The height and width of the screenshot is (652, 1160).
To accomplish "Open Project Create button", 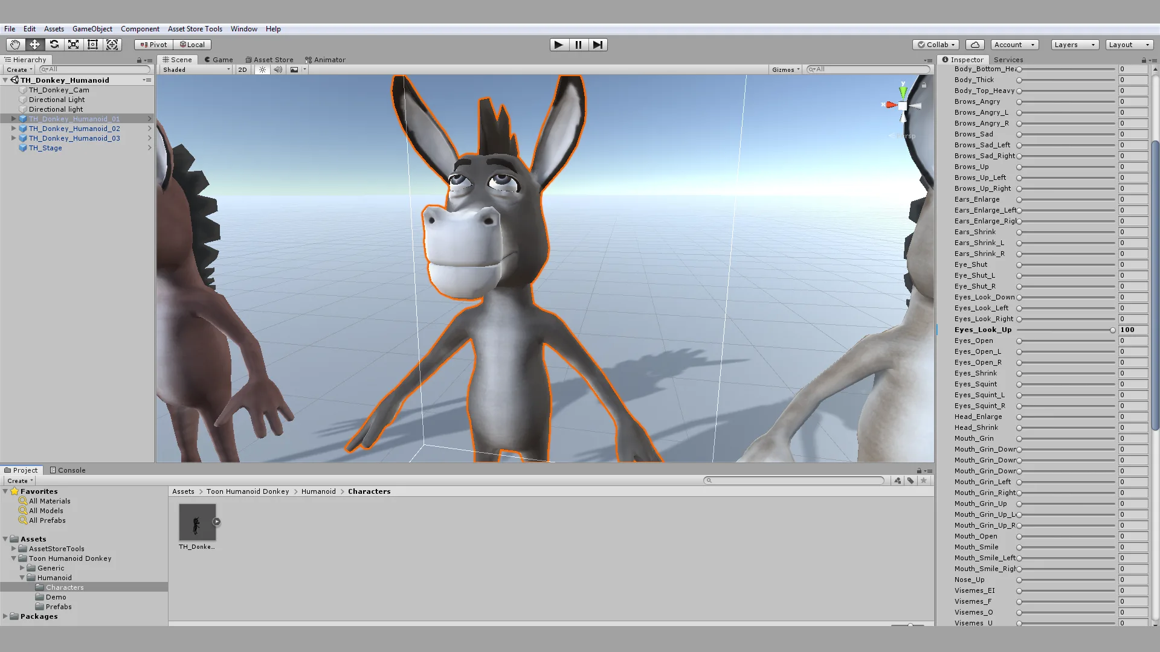I will click(x=20, y=481).
